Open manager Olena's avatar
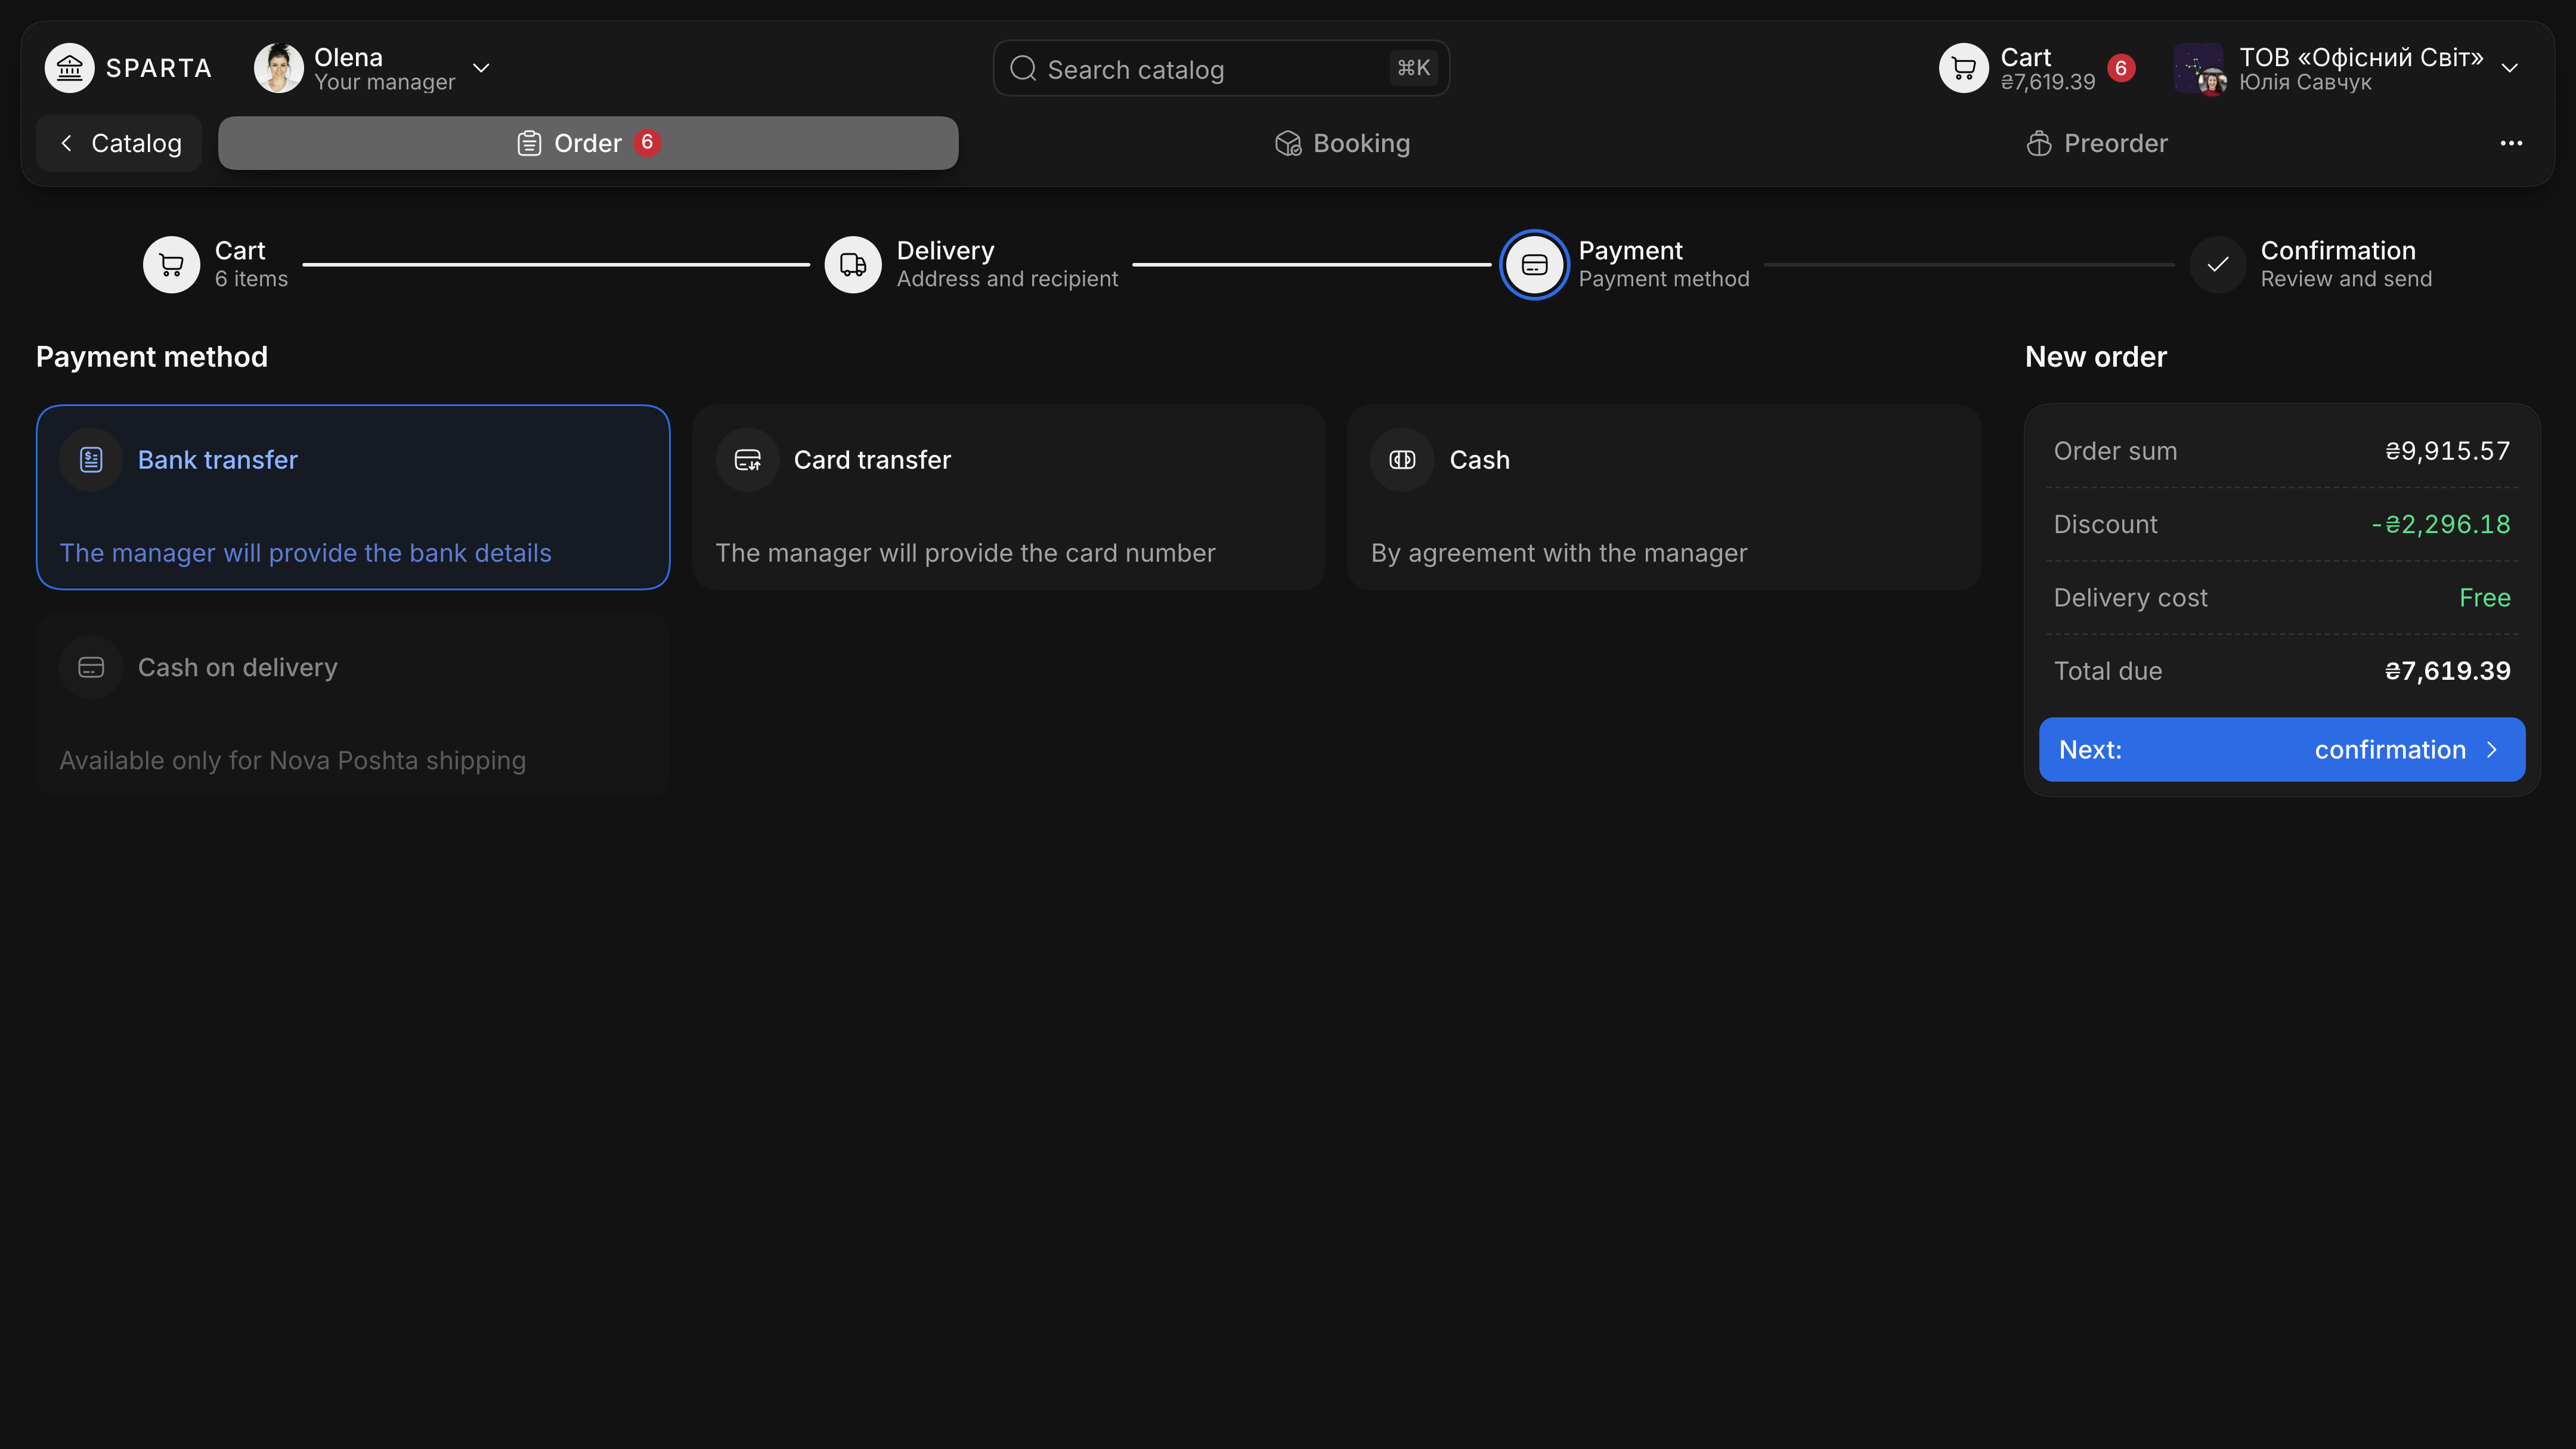The width and height of the screenshot is (2576, 1449). (x=278, y=68)
